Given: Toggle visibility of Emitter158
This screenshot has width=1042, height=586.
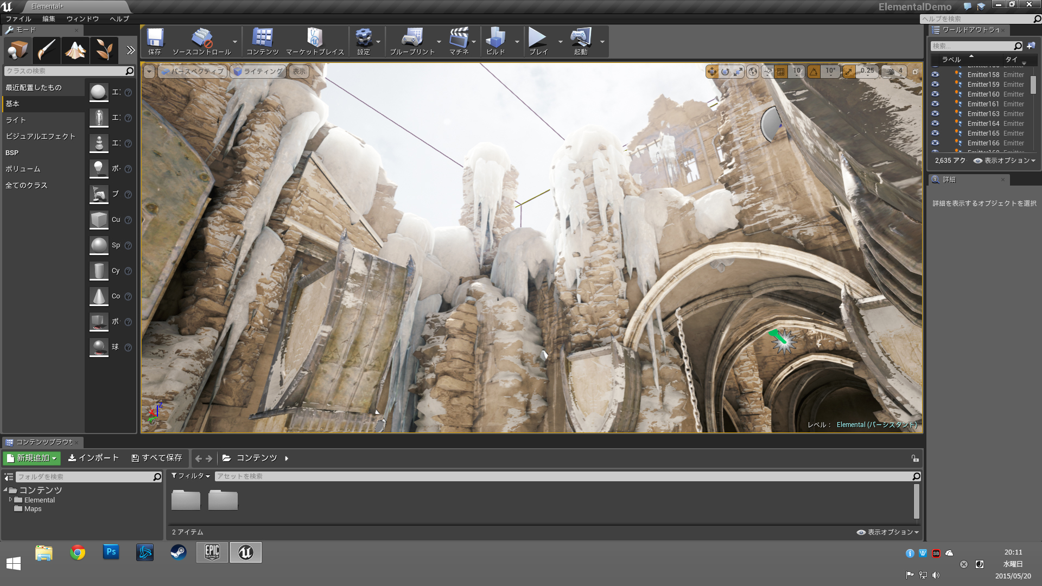Looking at the screenshot, I should [x=935, y=75].
